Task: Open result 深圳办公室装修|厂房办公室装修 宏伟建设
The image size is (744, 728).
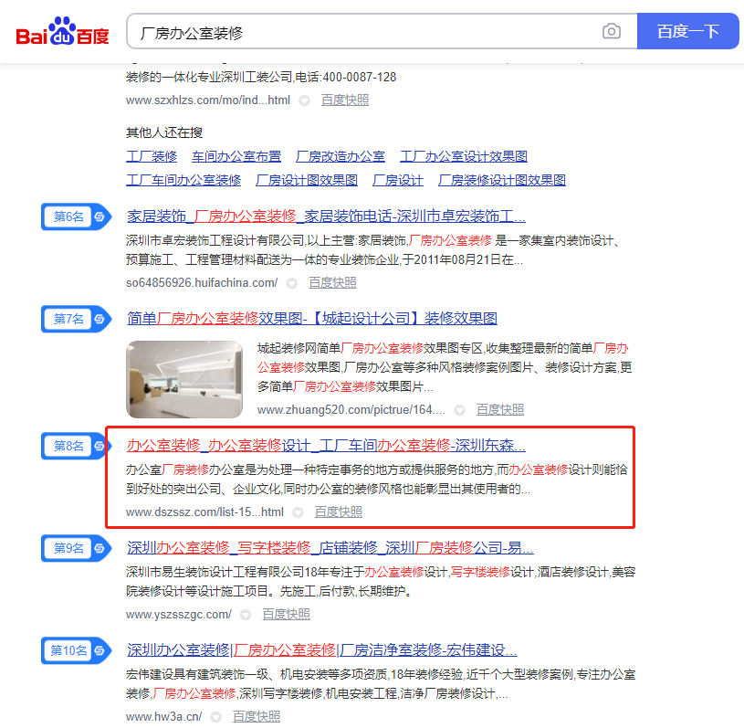Action: click(x=321, y=649)
